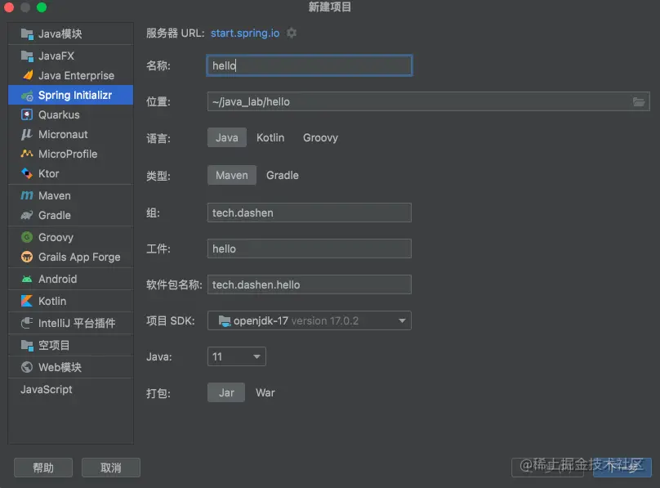Set project type to Gradle
The image size is (660, 488).
point(283,175)
